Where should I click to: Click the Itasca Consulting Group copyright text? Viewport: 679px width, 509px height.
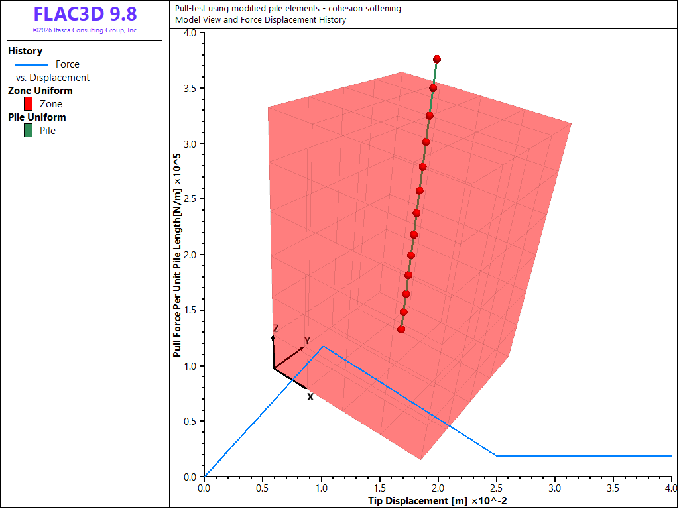click(x=86, y=30)
